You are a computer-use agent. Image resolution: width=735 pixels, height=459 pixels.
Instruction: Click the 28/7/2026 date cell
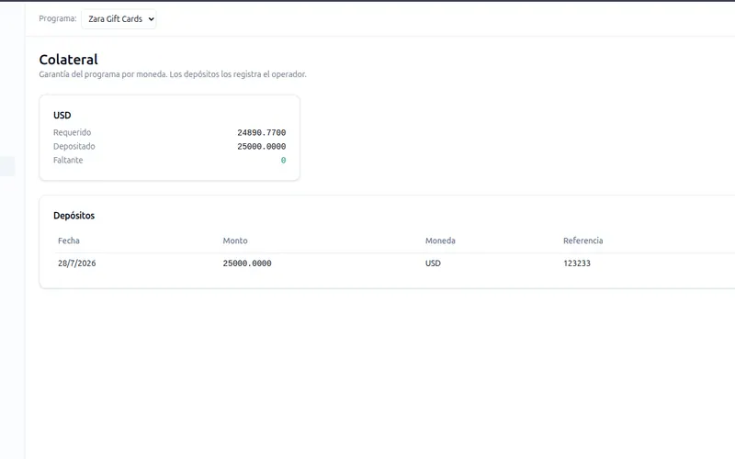77,263
